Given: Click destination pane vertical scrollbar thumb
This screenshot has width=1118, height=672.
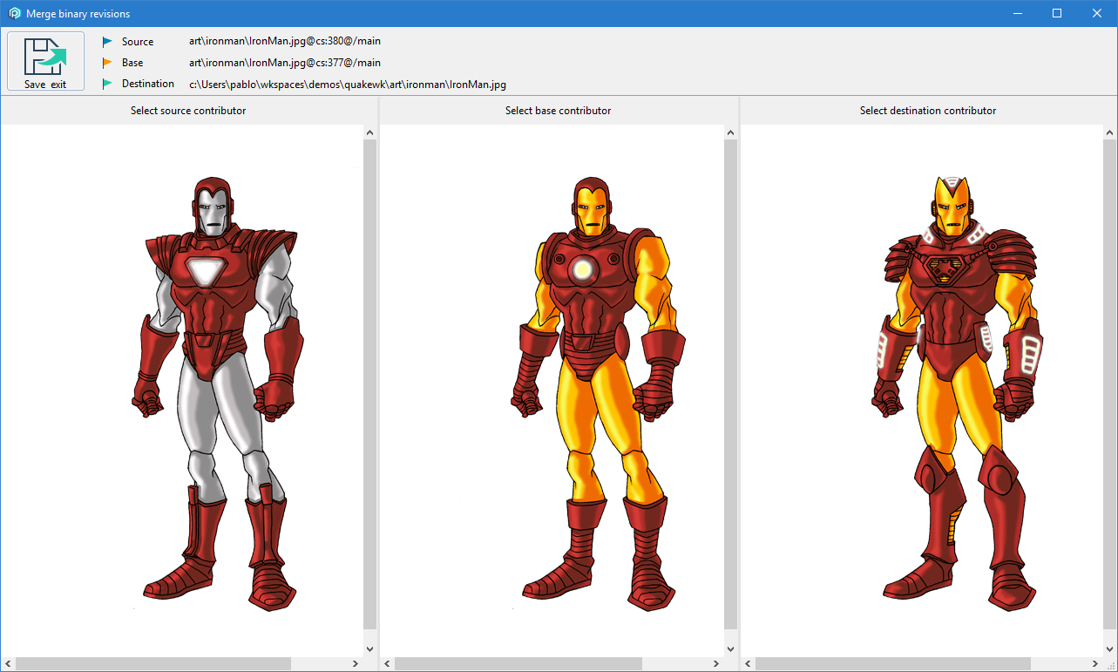Looking at the screenshot, I should (x=1109, y=384).
